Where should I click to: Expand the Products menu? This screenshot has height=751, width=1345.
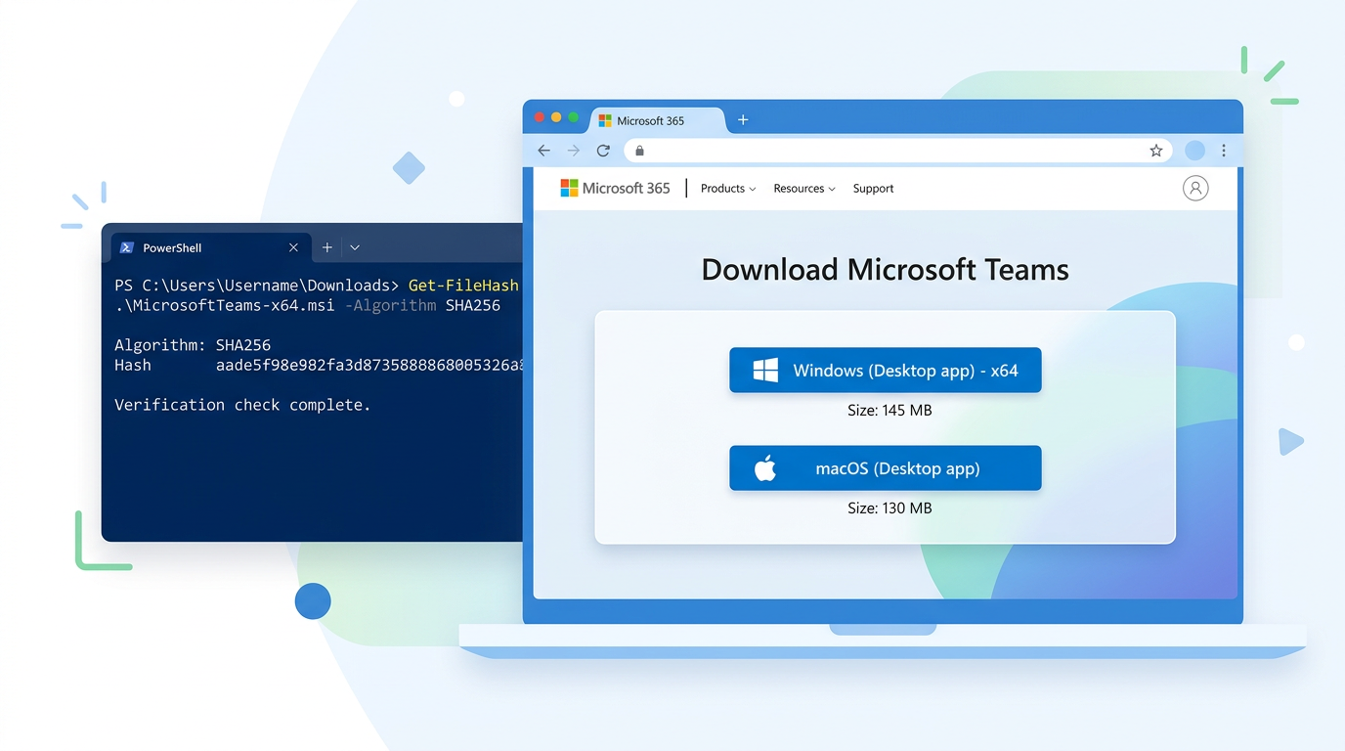coord(728,189)
